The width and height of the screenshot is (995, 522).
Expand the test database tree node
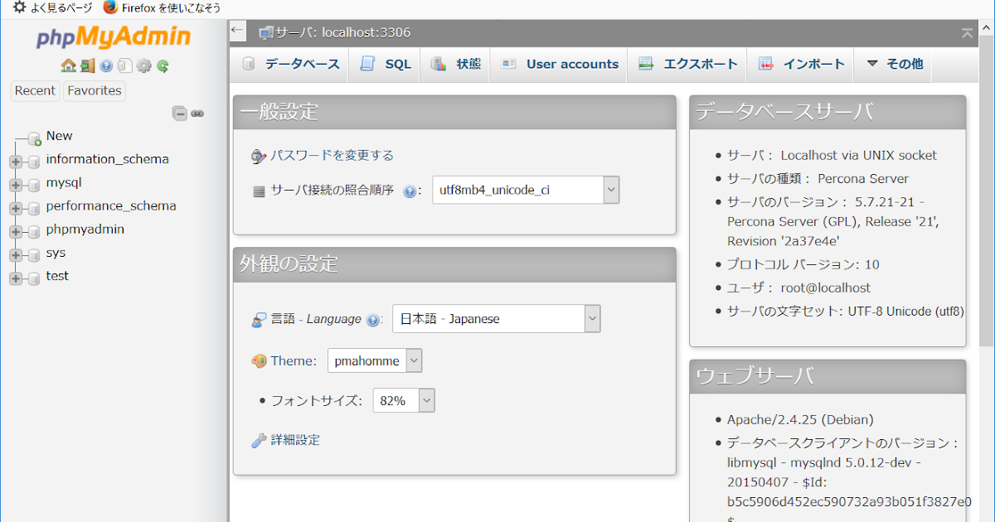click(x=17, y=276)
